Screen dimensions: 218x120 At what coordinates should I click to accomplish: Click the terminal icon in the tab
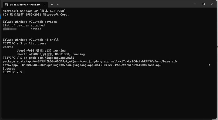6,5
